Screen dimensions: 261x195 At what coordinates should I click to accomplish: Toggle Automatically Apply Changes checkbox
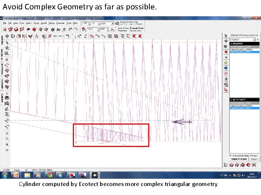[x=231, y=156]
